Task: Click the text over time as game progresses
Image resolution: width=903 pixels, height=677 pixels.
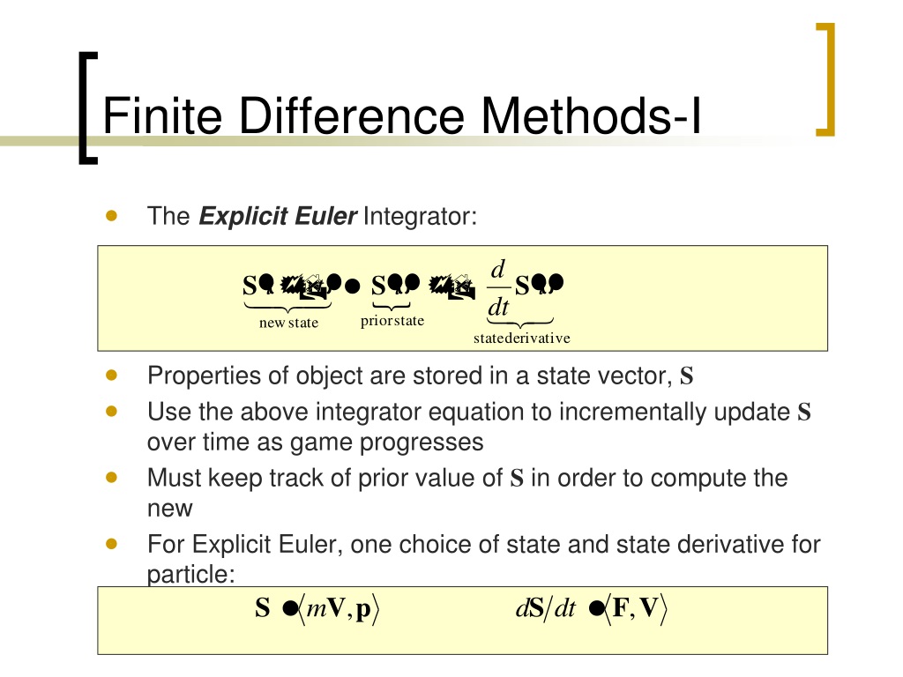Action: pyautogui.click(x=315, y=443)
